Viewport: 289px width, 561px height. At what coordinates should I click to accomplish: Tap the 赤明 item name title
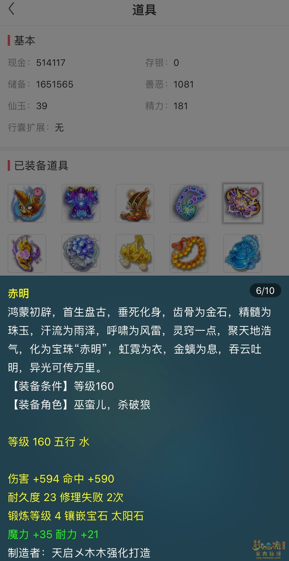18,293
